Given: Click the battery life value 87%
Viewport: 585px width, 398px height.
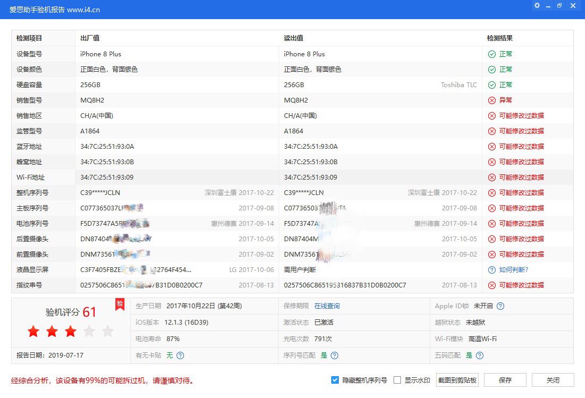Looking at the screenshot, I should point(173,338).
